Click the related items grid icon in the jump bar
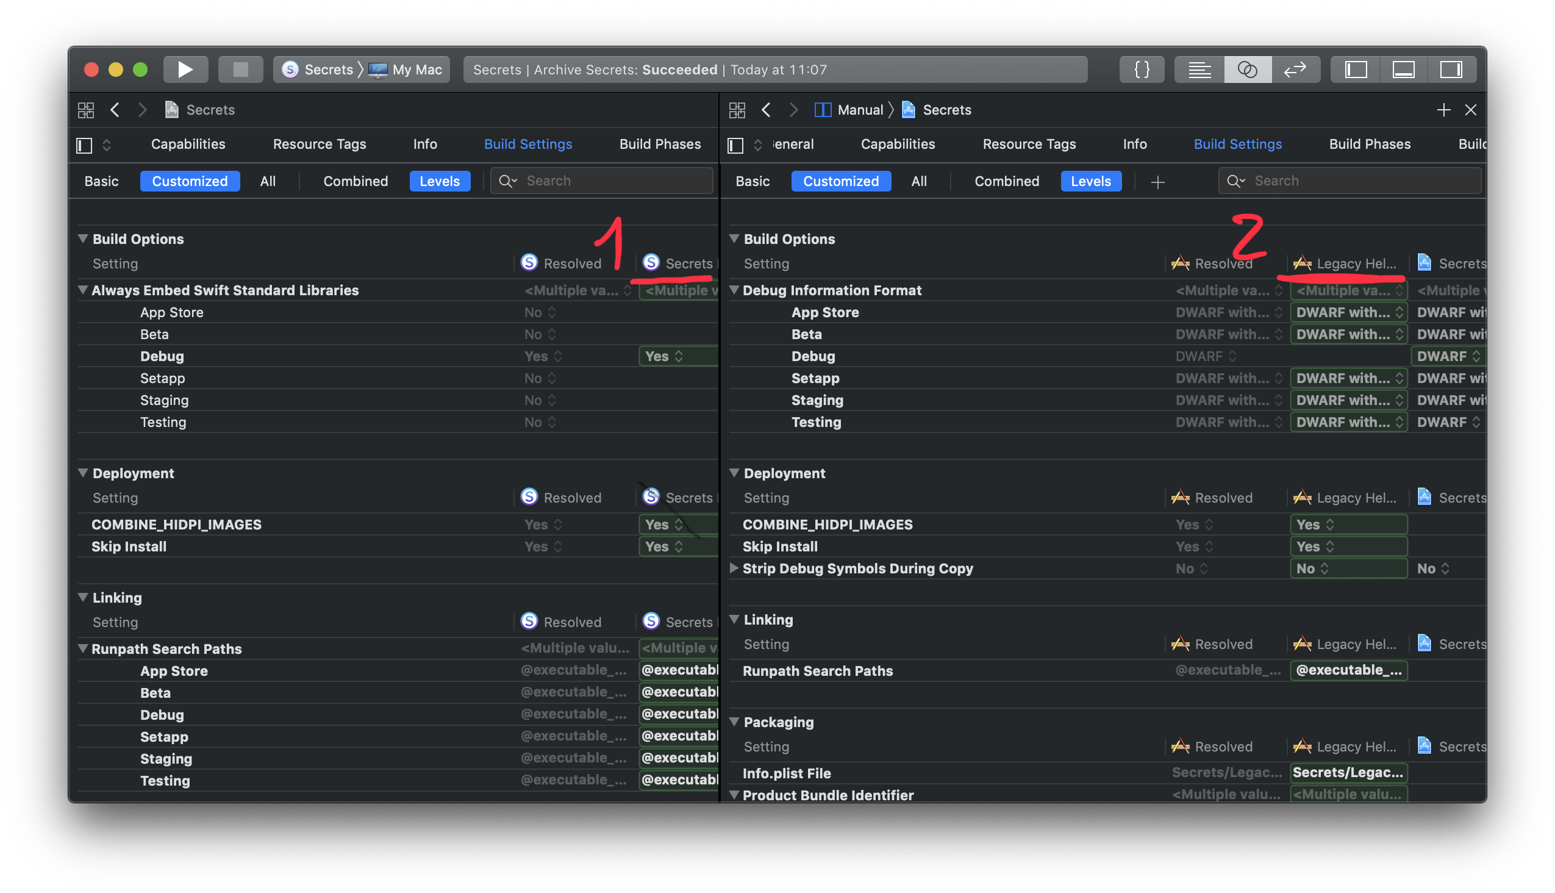The image size is (1555, 893). point(86,110)
